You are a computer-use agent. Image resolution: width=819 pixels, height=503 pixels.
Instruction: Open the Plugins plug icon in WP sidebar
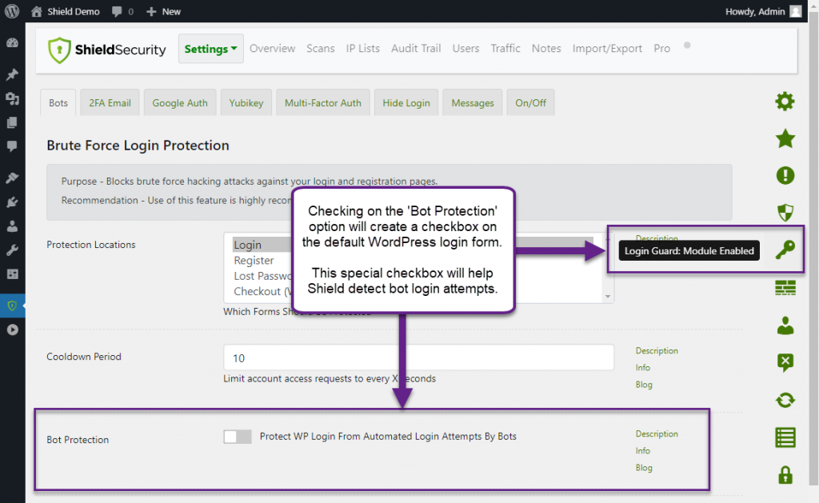pyautogui.click(x=12, y=202)
